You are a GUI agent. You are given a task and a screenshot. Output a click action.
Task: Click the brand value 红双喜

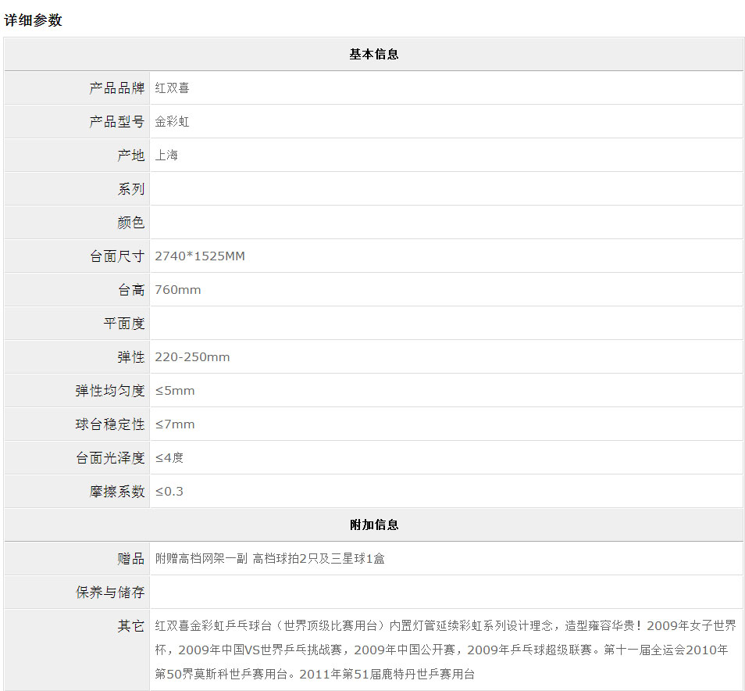(172, 88)
